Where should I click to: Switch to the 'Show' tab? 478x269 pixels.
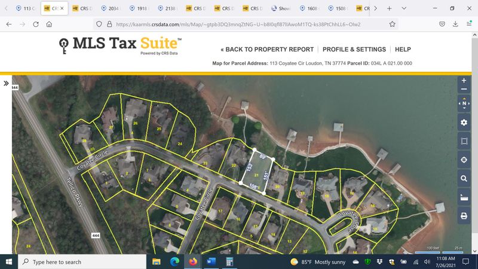tap(281, 8)
